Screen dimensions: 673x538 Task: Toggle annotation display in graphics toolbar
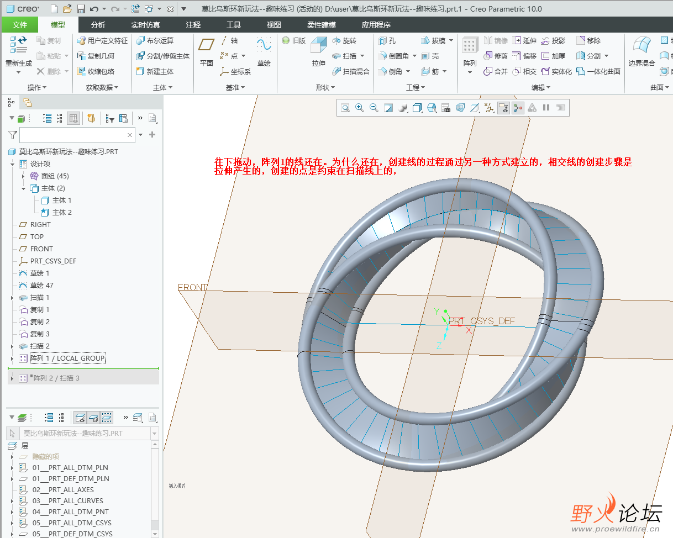(503, 108)
